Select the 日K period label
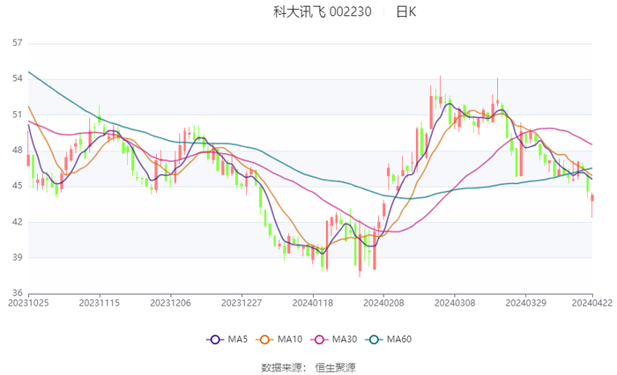This screenshot has height=375, width=617. 405,12
